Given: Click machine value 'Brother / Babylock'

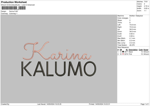Looking at the screenshot, I should [x=136, y=16].
